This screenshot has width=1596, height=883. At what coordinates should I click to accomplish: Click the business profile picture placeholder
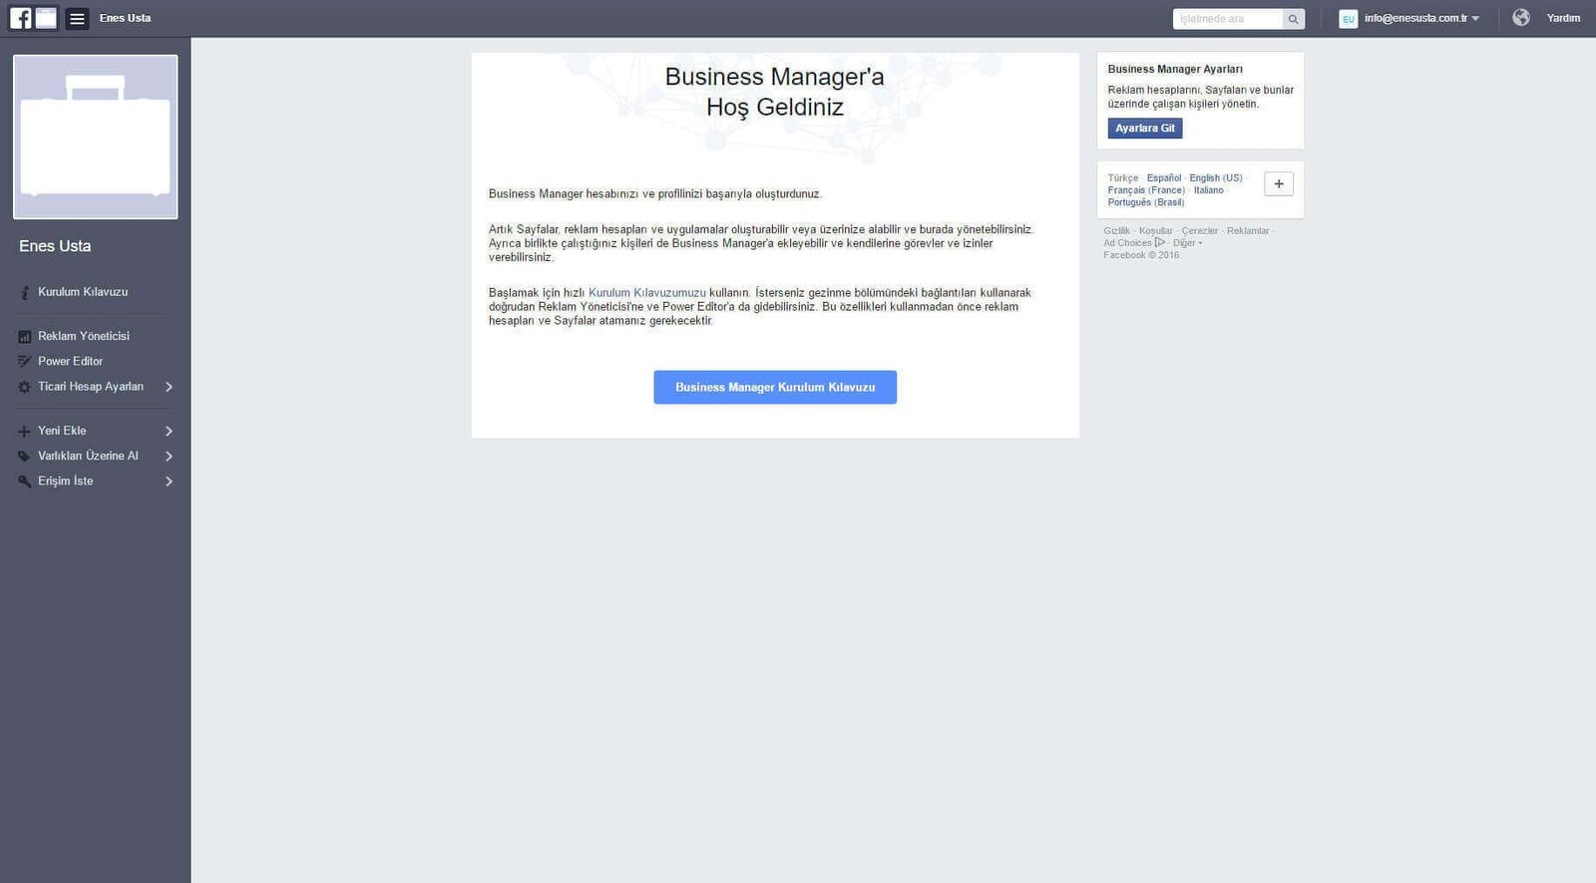point(96,137)
